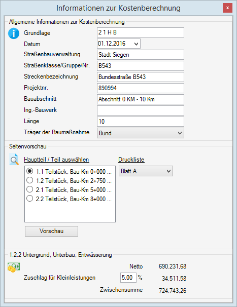Click the Träger der Baumaßnahme label
Image resolution: width=237 pixels, height=307 pixels.
pyautogui.click(x=57, y=132)
